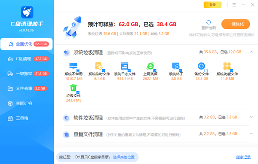Click the 23.3 GB size under 备份文件

[x=202, y=79]
